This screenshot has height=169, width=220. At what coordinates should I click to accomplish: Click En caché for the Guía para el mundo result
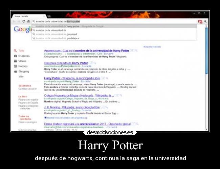[86, 66]
